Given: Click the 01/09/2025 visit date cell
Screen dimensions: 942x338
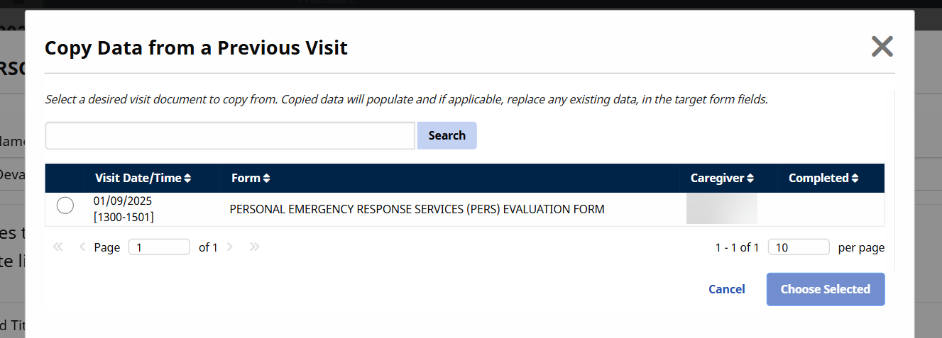Looking at the screenshot, I should pos(123,201).
